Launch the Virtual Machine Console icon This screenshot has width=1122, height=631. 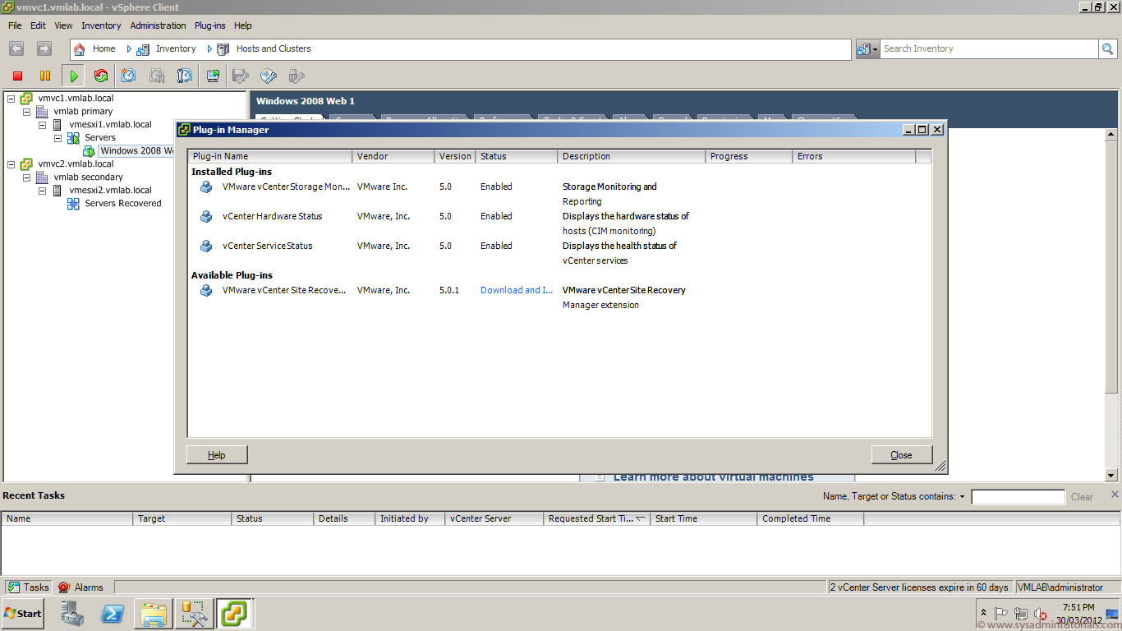click(213, 76)
